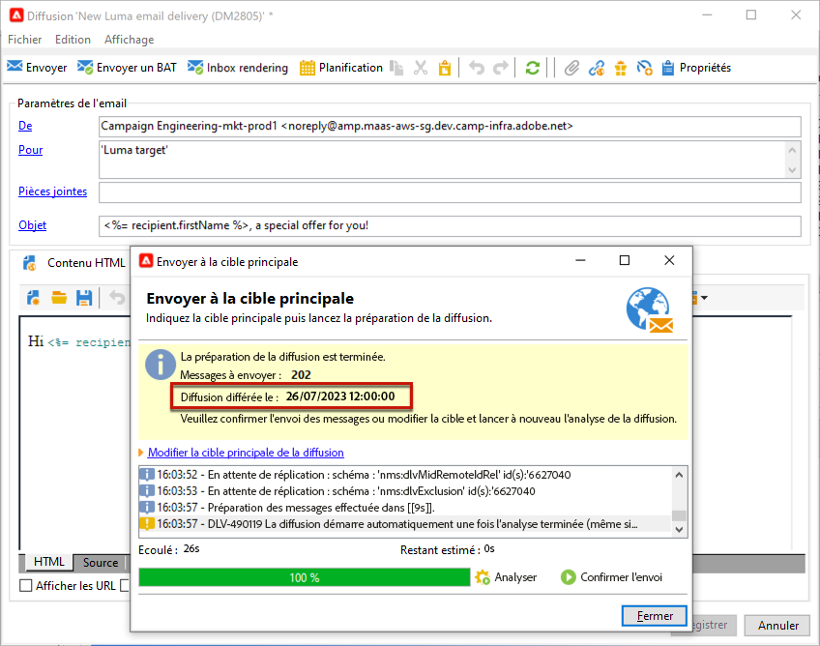Select log line about nms:dlvExclusion
Screen dimensions: 820x646
[x=405, y=491]
